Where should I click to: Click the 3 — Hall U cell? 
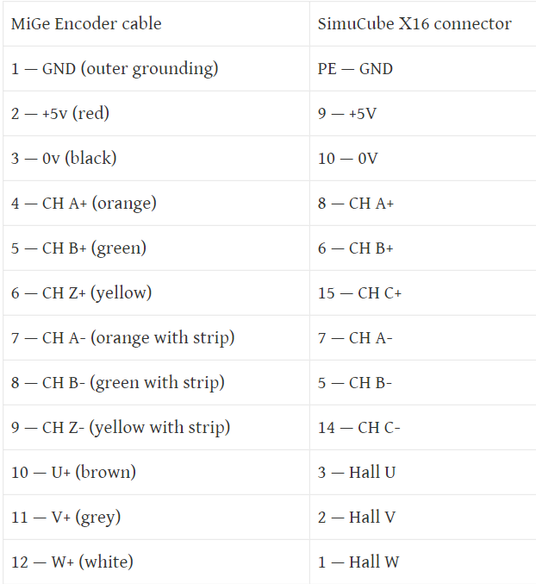(x=423, y=472)
